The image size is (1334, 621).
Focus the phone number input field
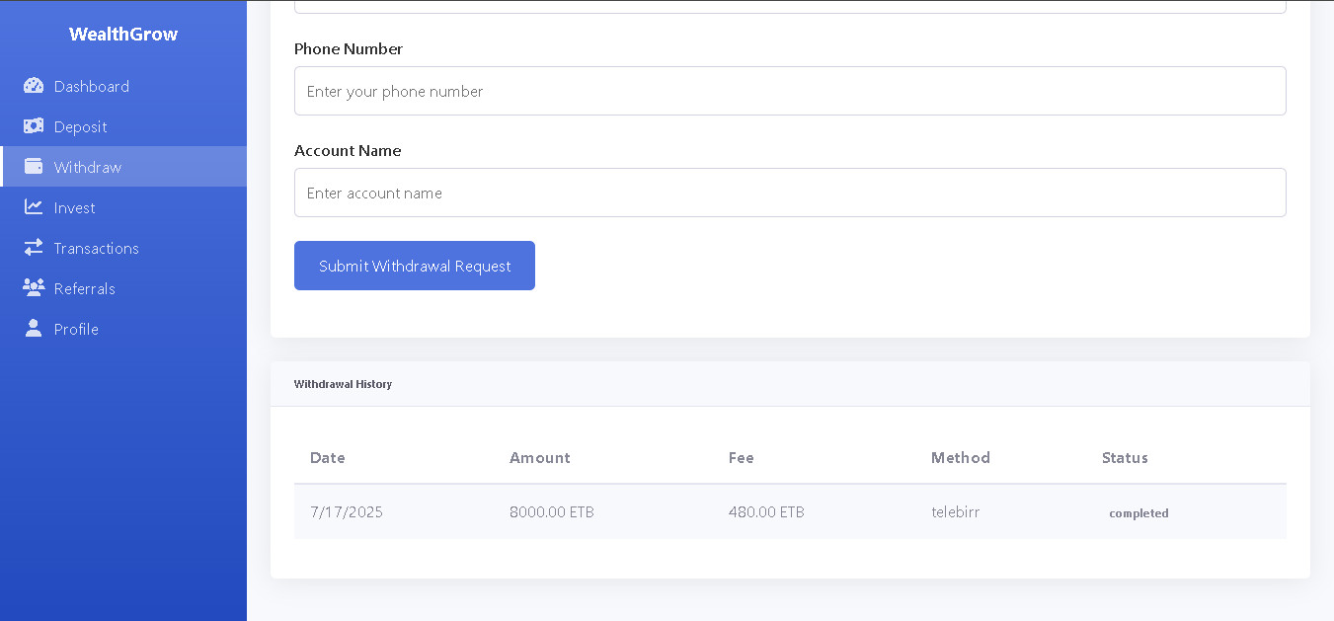[x=790, y=91]
